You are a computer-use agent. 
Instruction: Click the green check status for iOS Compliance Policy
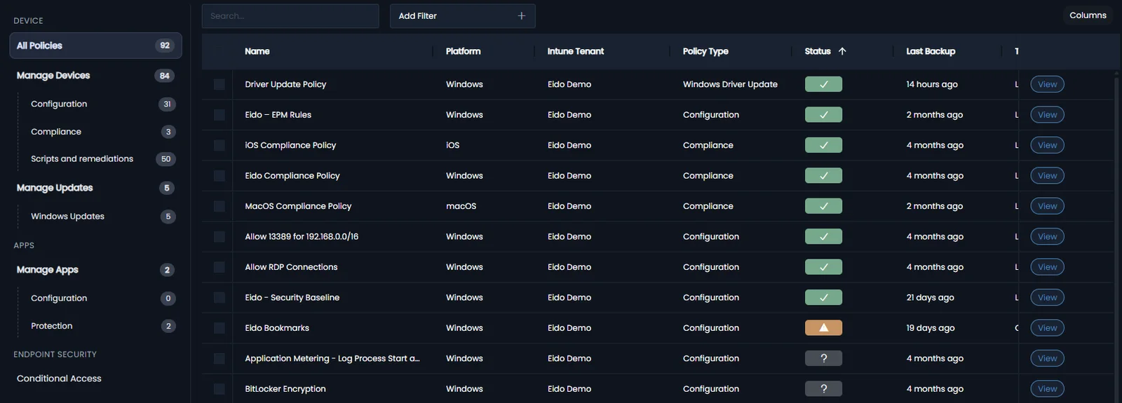pos(823,145)
